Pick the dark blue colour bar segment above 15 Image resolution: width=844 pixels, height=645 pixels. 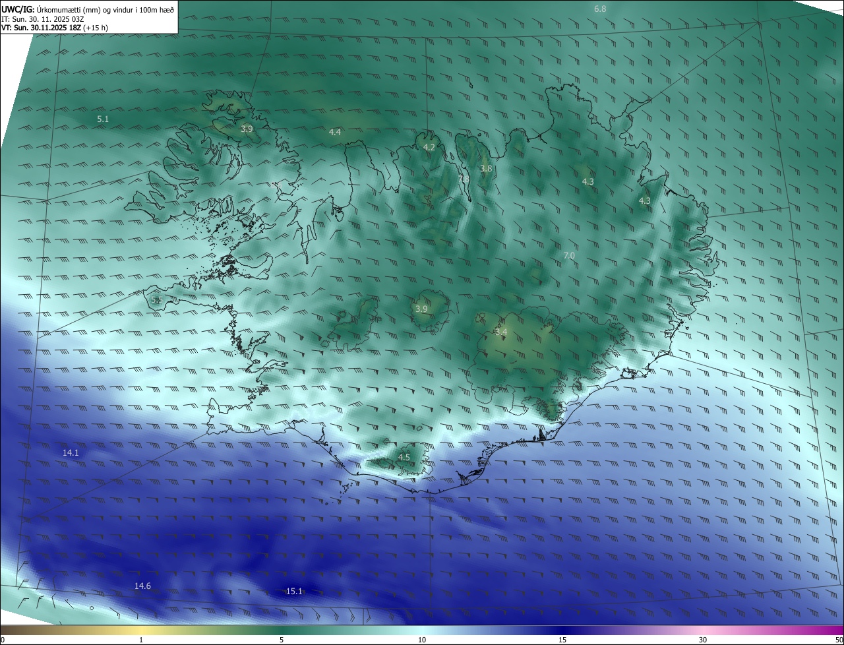[x=562, y=630]
